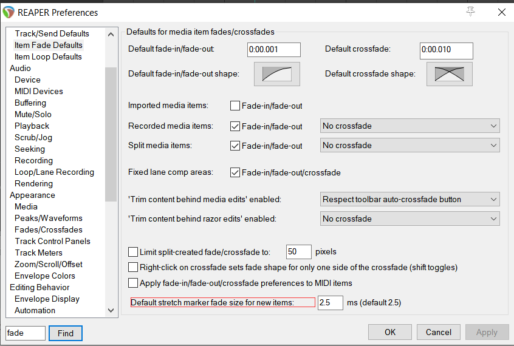Close the REAPER Preferences dialog

pyautogui.click(x=501, y=13)
